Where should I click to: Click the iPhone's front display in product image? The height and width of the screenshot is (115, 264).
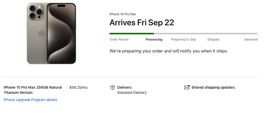61,34
